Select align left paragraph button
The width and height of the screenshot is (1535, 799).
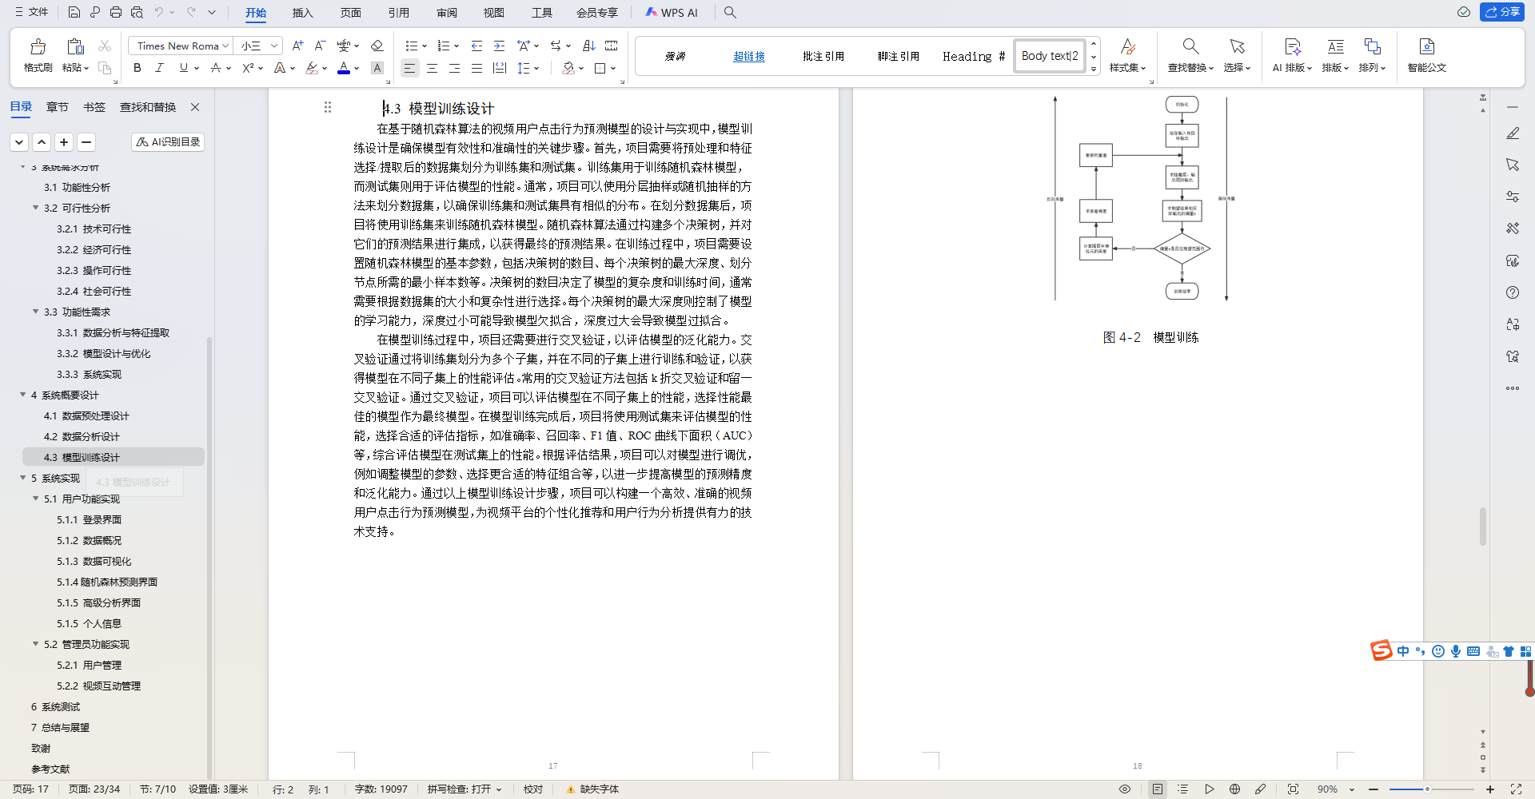[x=409, y=68]
